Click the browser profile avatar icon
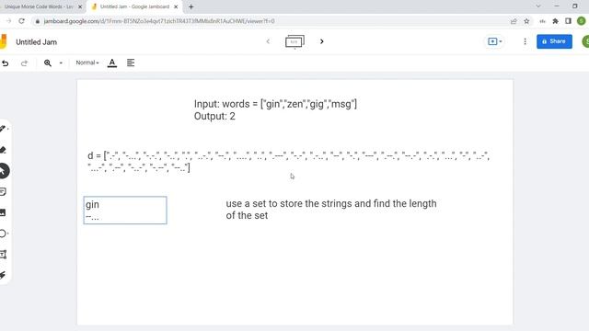589x331 pixels. coord(582,21)
